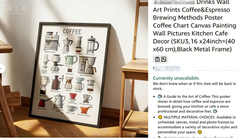Screen dimensions: 245x139
Task: Open the blurred brand store link
Action: 167,68
